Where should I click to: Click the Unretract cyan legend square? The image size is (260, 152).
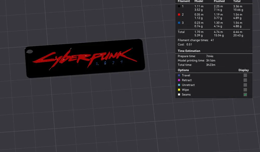pyautogui.click(x=179, y=85)
